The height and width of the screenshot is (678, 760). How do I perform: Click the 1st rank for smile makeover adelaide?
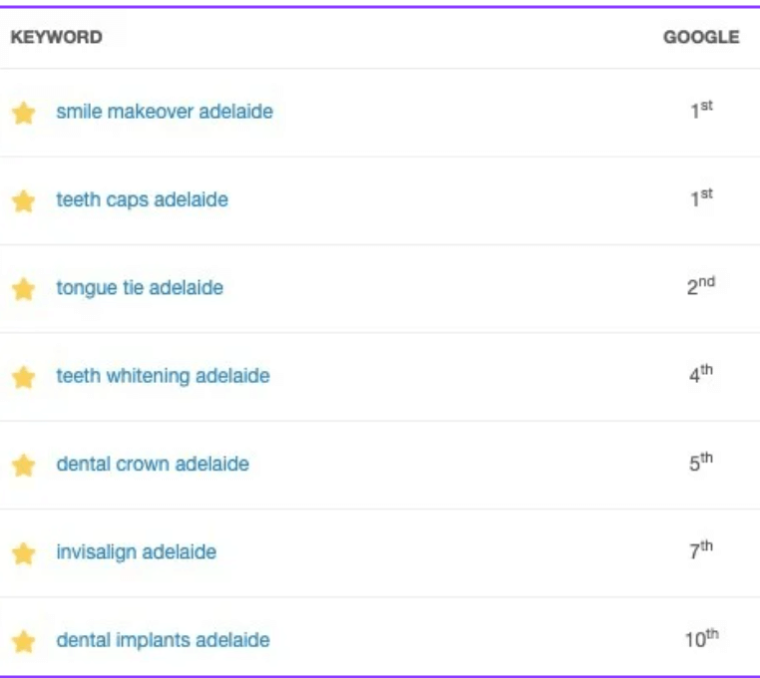pyautogui.click(x=701, y=111)
